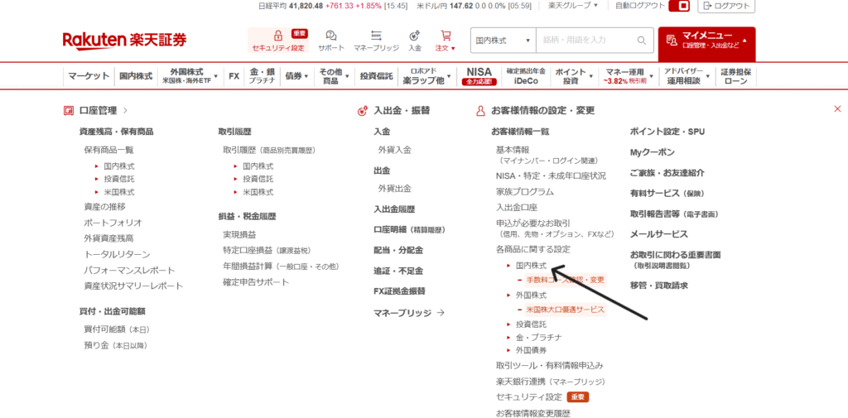The height and width of the screenshot is (418, 848).
Task: Open the portfolio (ポートフォリオ) link
Action: 113,223
